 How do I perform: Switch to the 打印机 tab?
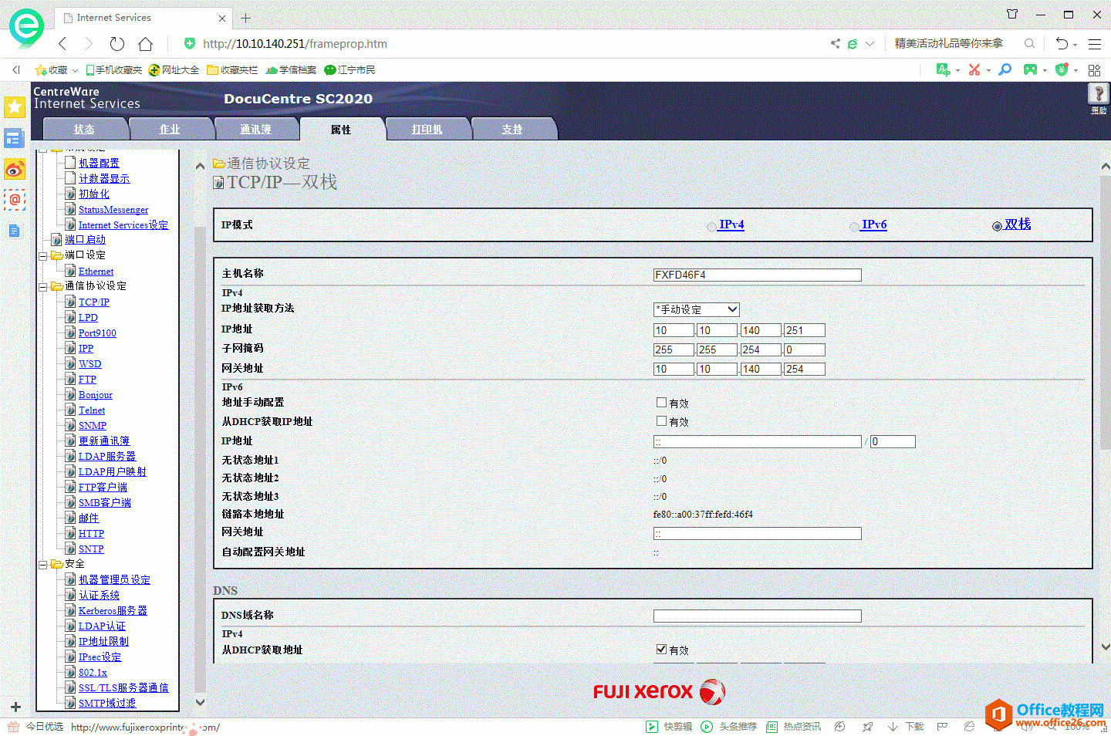[x=427, y=130]
